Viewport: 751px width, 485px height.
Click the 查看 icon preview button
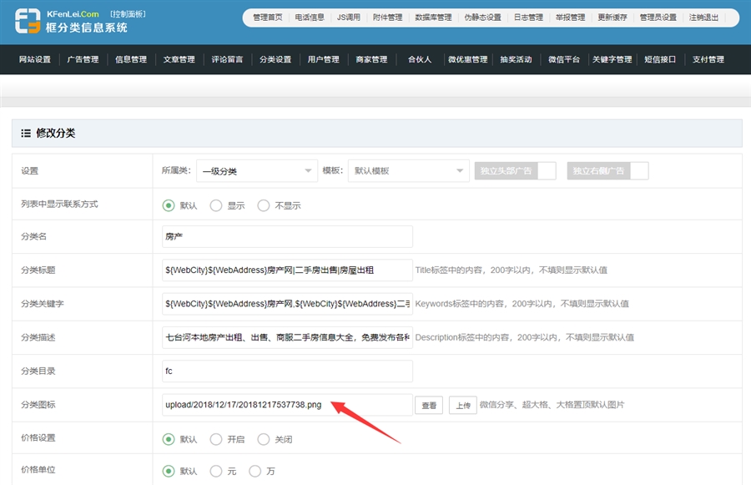429,406
